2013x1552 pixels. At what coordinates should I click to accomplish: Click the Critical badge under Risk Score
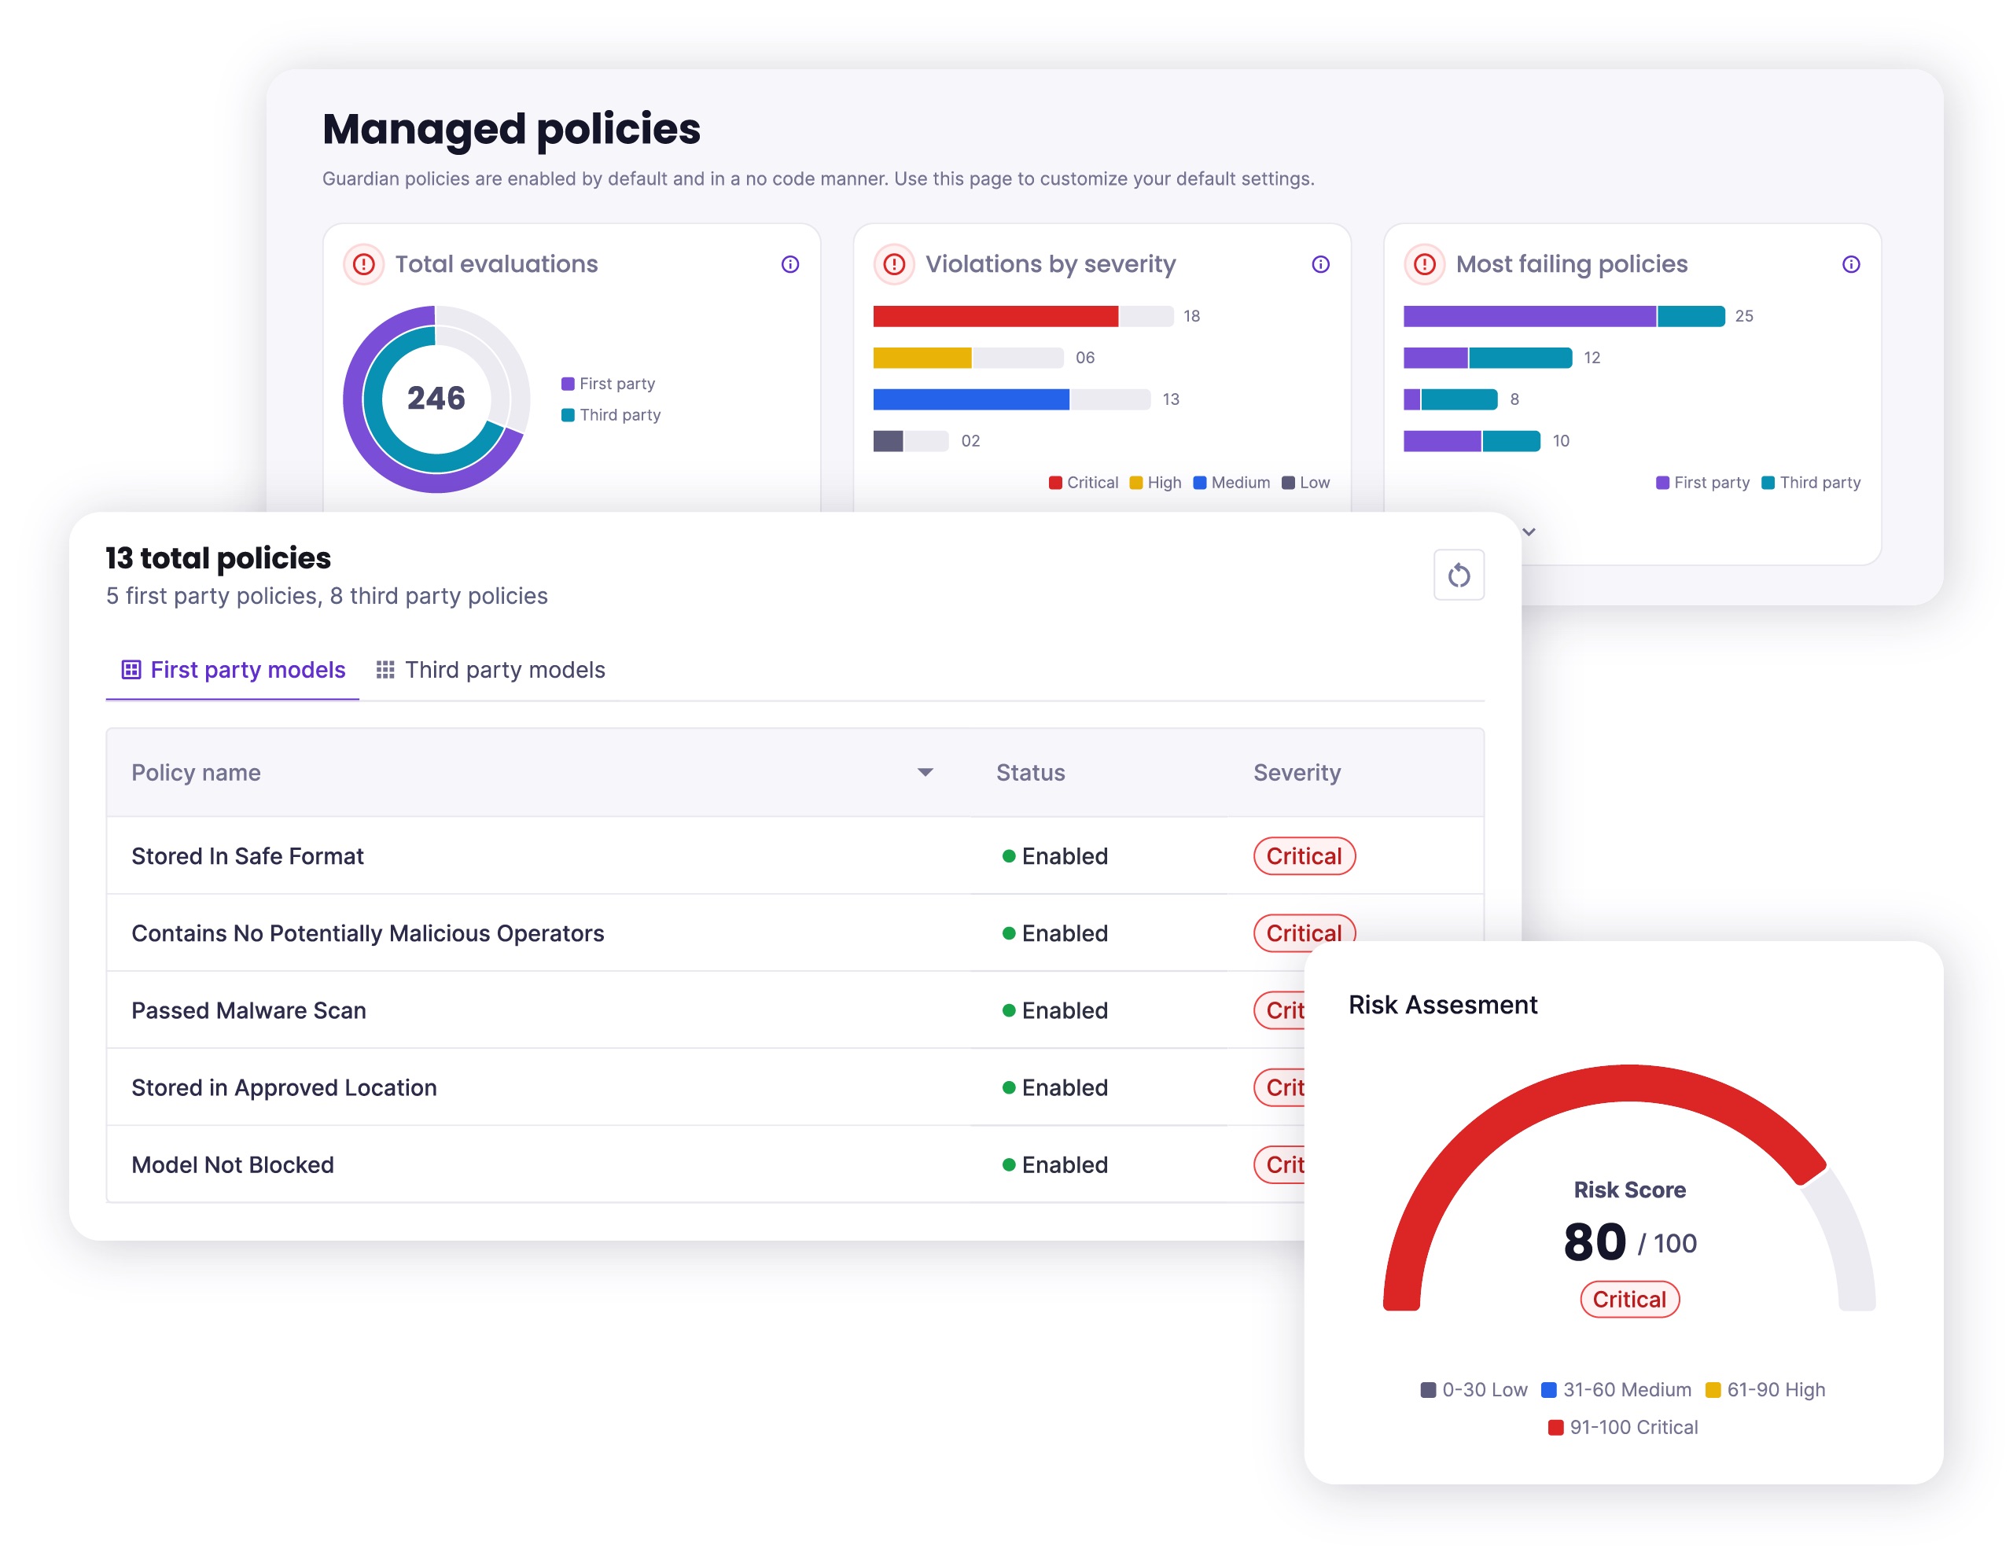point(1628,1300)
